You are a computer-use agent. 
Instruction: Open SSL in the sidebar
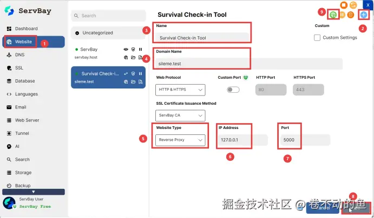34,68
